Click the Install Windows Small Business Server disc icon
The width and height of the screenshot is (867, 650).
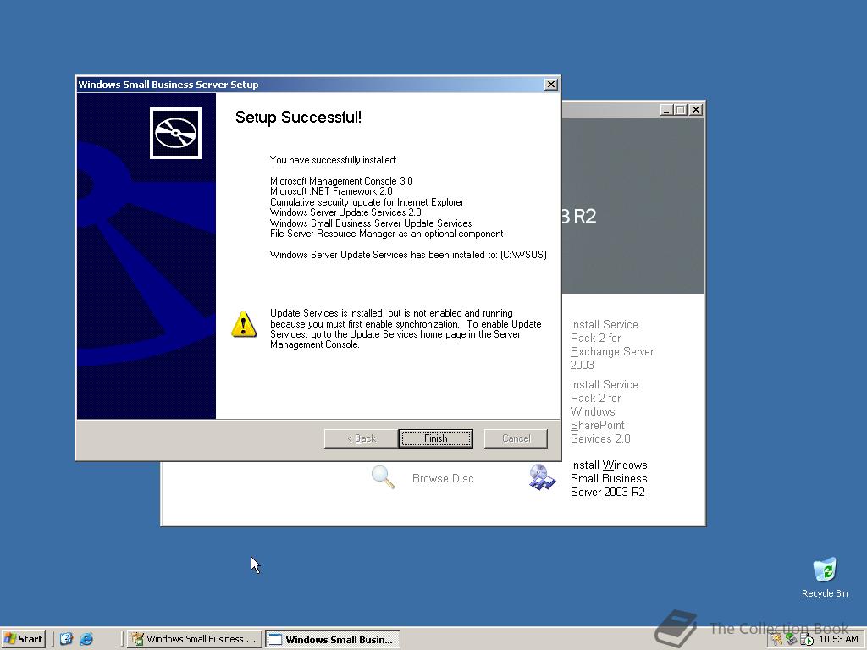[x=541, y=477]
